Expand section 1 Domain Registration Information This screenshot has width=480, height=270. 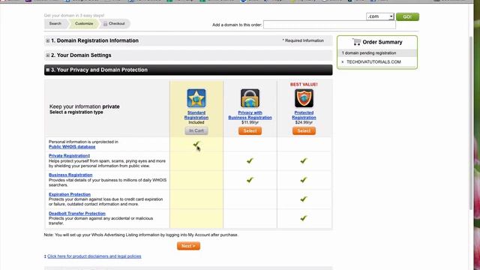pos(47,40)
